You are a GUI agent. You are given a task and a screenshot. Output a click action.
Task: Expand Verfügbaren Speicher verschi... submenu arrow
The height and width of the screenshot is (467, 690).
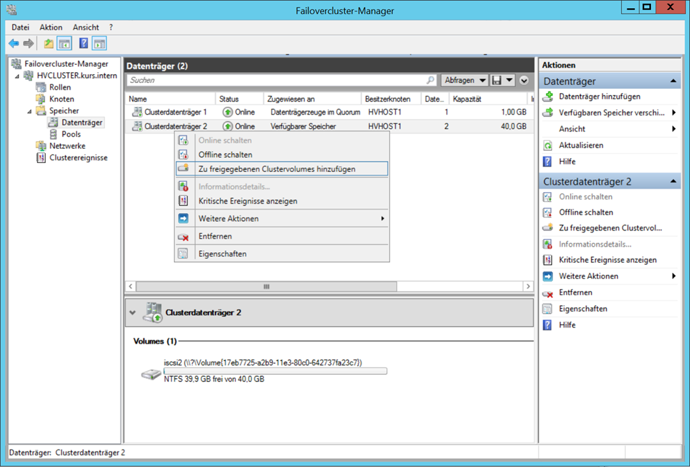tap(673, 113)
